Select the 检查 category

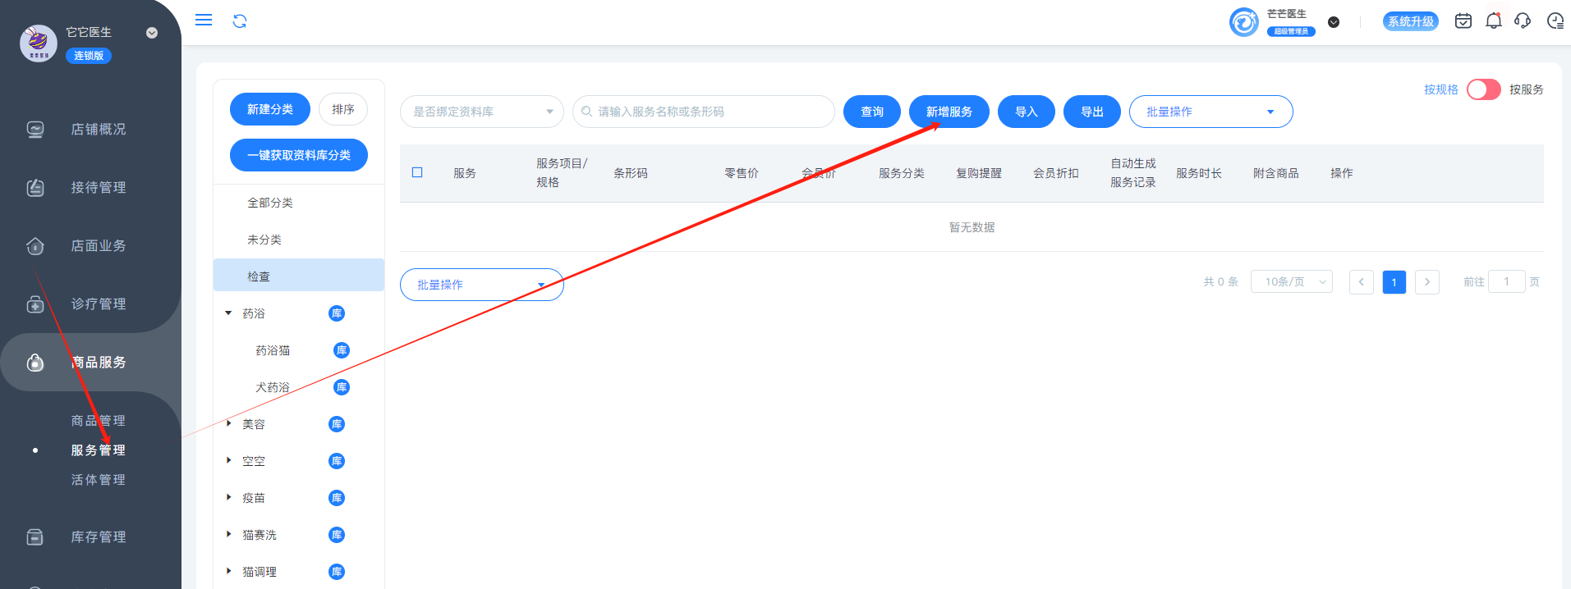tap(299, 276)
